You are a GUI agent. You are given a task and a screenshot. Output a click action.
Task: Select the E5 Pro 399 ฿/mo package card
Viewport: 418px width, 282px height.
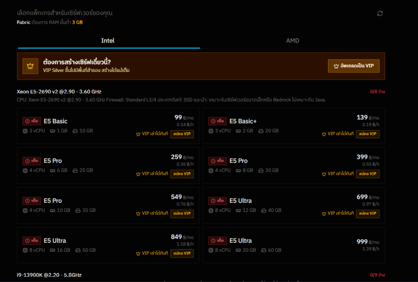pos(294,166)
